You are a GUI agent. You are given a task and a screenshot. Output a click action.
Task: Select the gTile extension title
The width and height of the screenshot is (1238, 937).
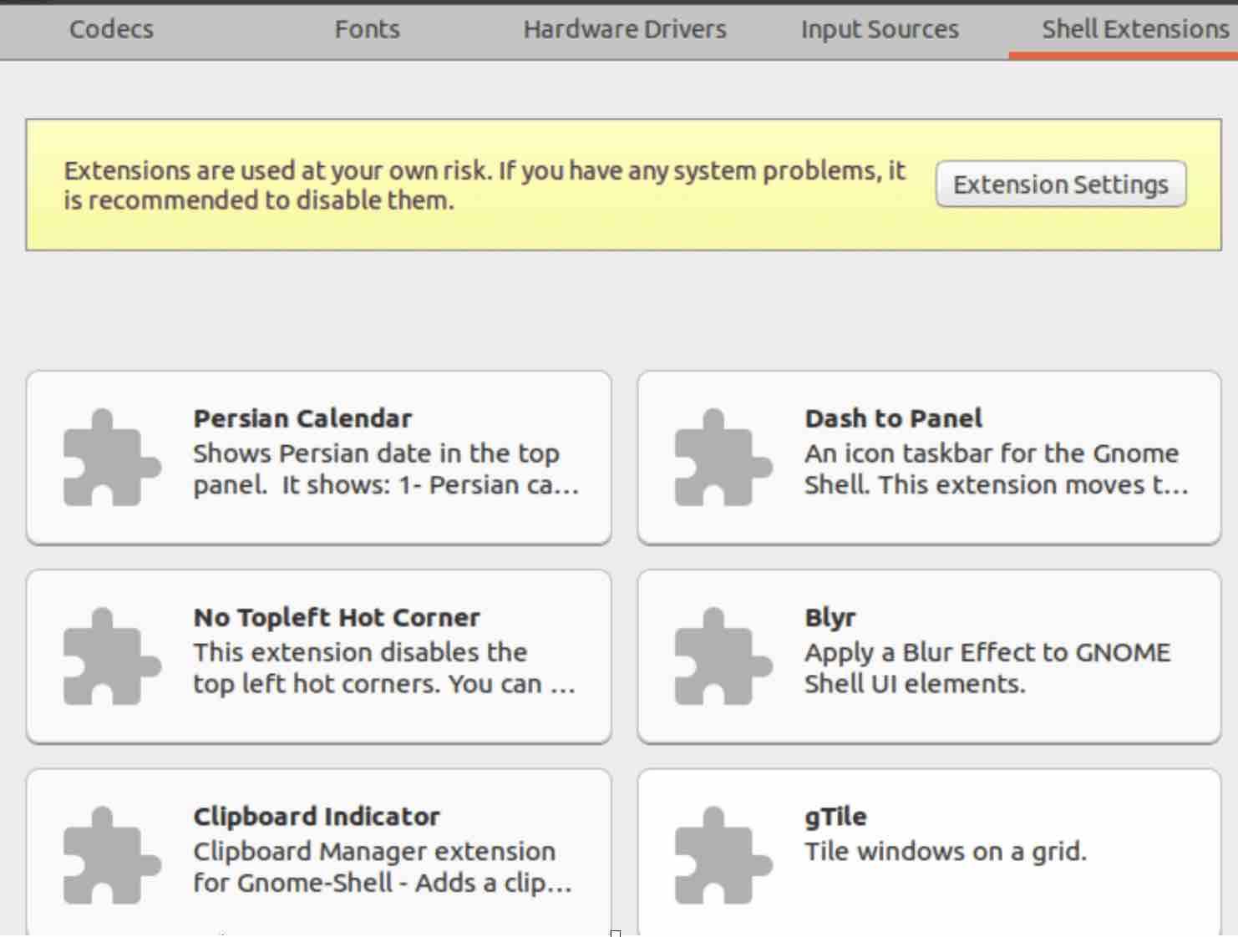point(835,817)
